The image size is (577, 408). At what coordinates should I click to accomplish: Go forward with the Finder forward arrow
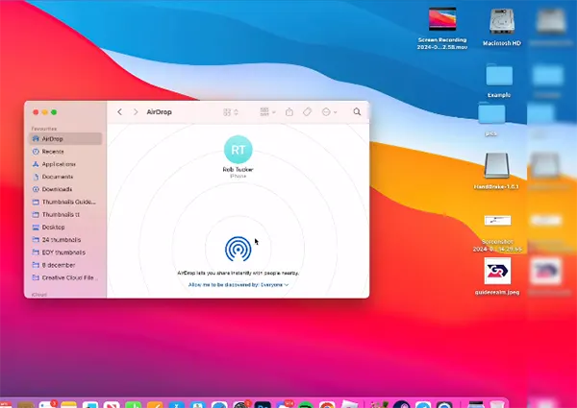click(x=136, y=112)
